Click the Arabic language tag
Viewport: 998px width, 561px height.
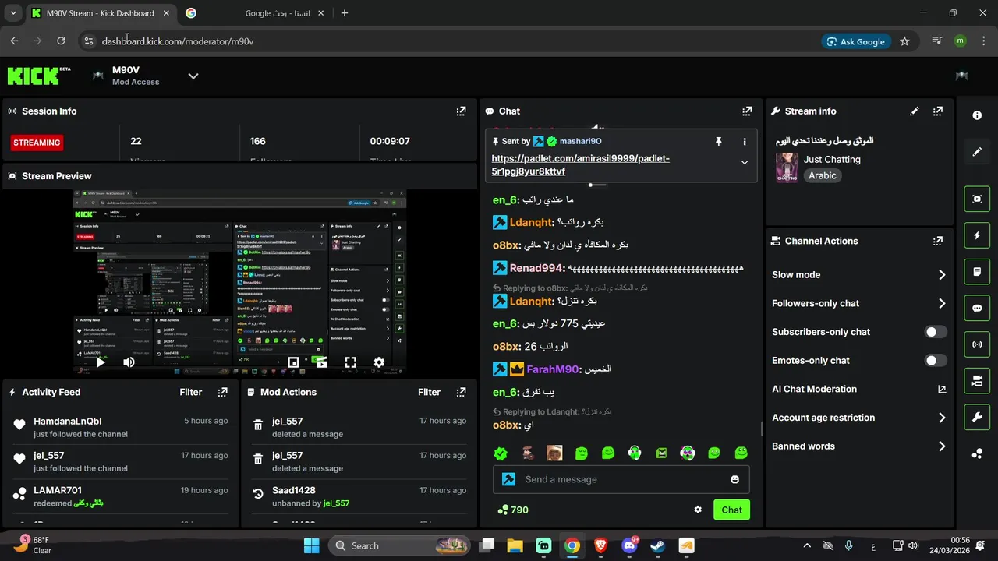tap(822, 176)
